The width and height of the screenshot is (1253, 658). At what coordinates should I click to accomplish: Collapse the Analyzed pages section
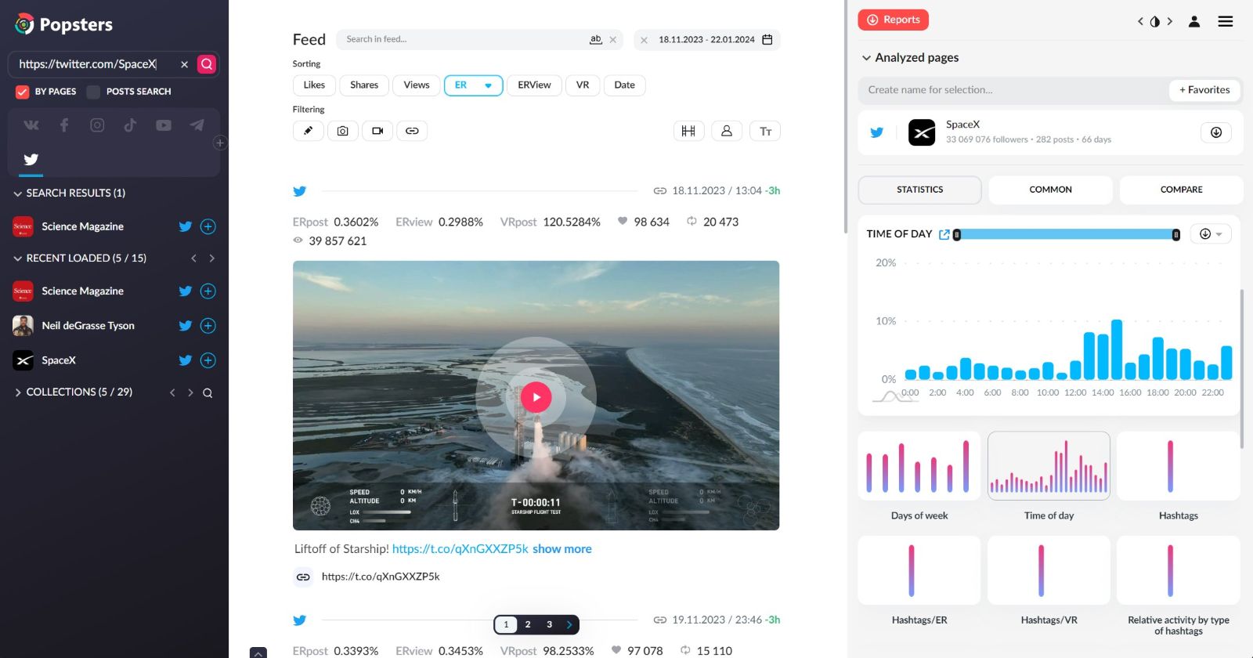click(866, 58)
